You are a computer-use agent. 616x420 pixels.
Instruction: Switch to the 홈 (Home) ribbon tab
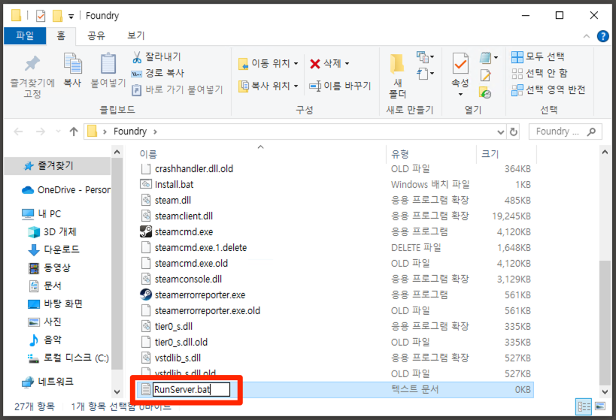click(61, 36)
